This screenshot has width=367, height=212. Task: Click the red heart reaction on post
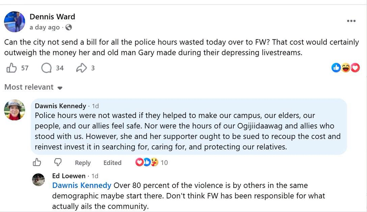(x=355, y=68)
